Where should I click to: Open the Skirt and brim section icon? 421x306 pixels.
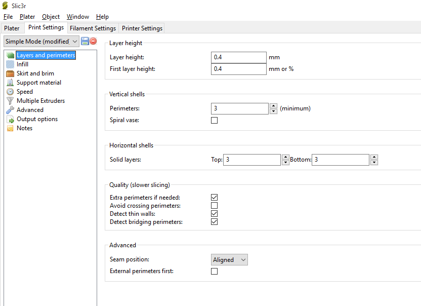click(x=10, y=73)
